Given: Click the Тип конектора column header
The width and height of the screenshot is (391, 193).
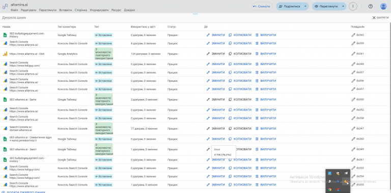Looking at the screenshot, I should coord(67,27).
